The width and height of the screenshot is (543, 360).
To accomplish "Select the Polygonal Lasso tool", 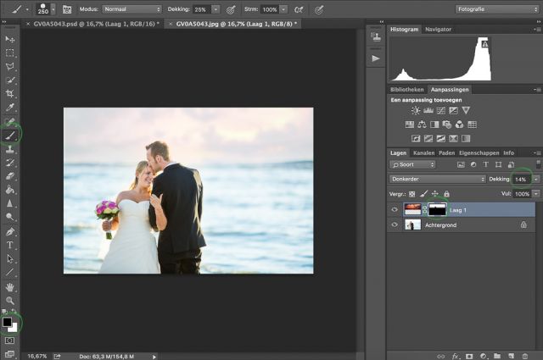I will coord(9,66).
